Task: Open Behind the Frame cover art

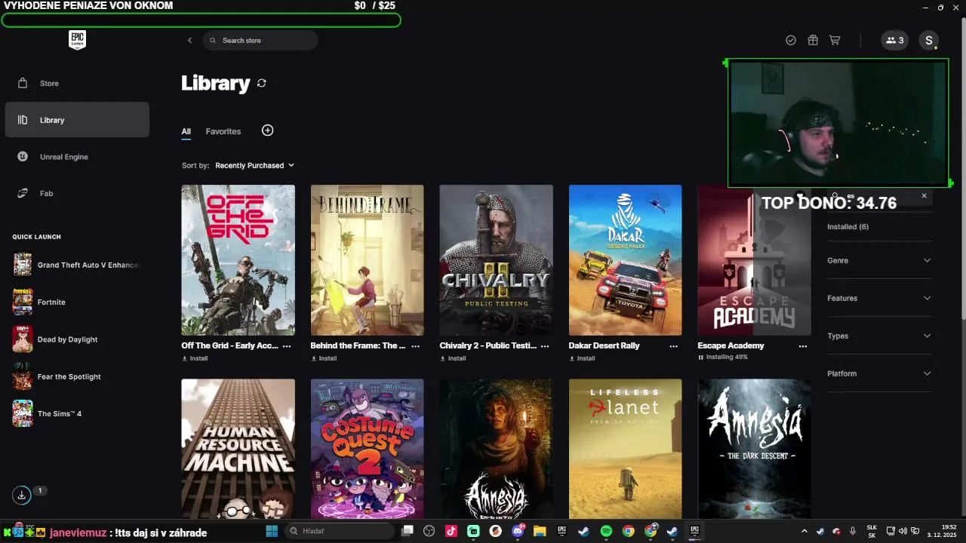Action: pos(367,260)
